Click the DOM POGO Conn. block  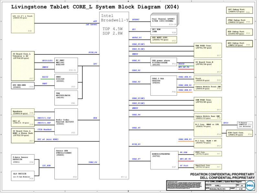tap(208, 104)
